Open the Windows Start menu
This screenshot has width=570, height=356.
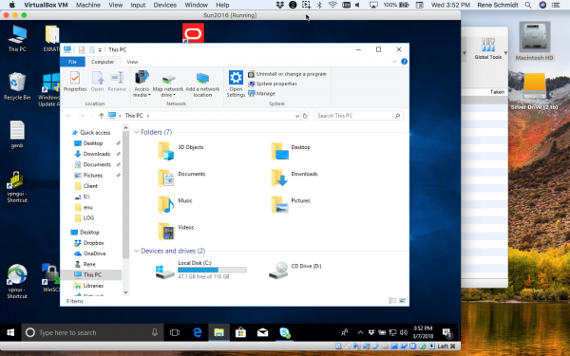point(10,332)
